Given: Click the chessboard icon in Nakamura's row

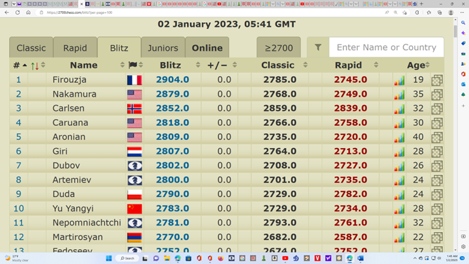Looking at the screenshot, I should click(436, 95).
